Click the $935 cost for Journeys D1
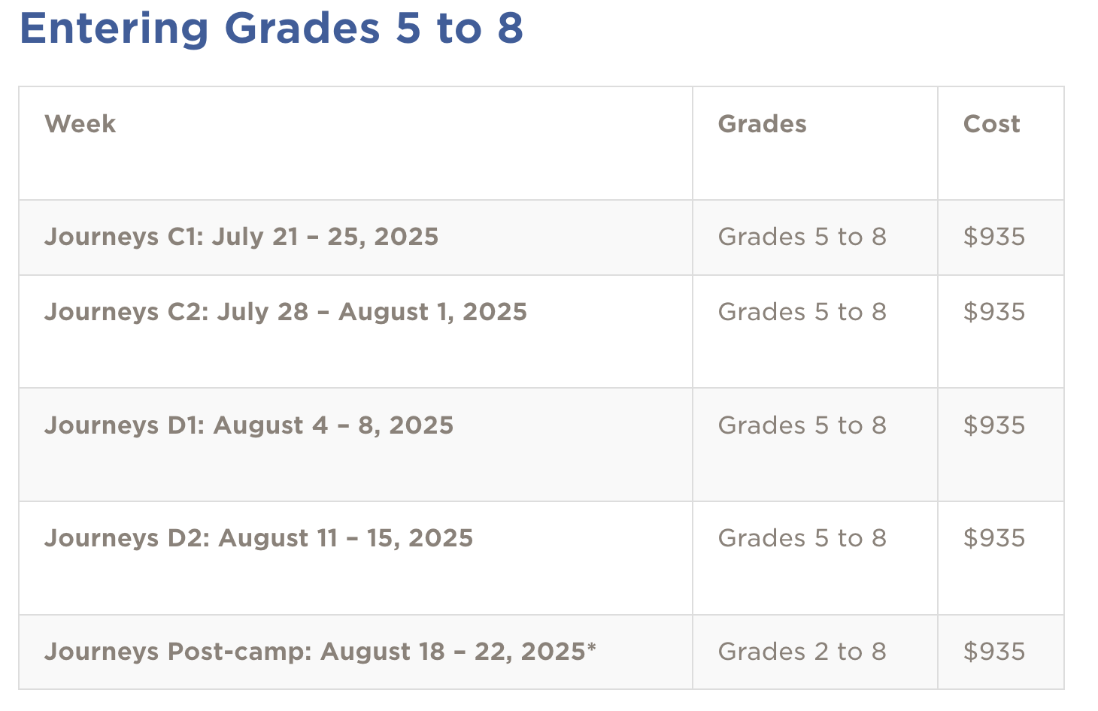Image resolution: width=1098 pixels, height=711 pixels. (x=993, y=425)
